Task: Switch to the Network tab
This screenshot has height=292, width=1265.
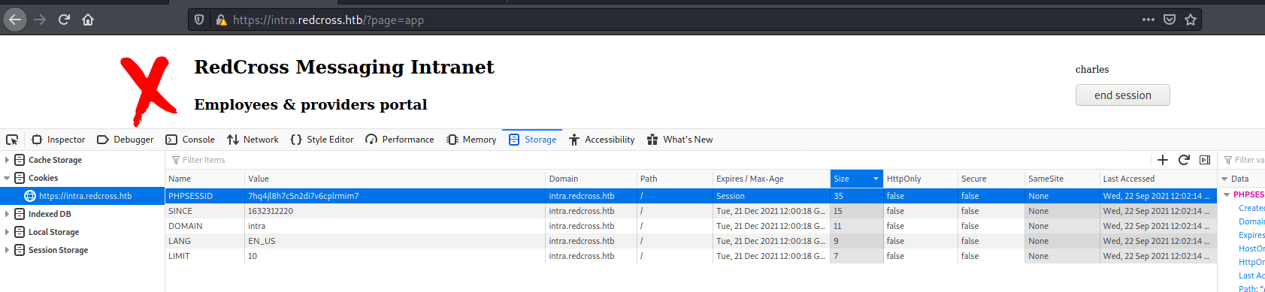Action: pos(253,140)
